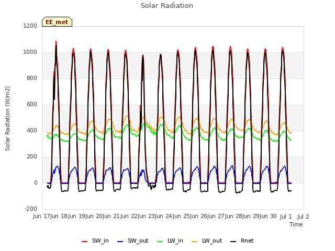
Task: Click the Solar Radiation chart title
Action: [167, 6]
